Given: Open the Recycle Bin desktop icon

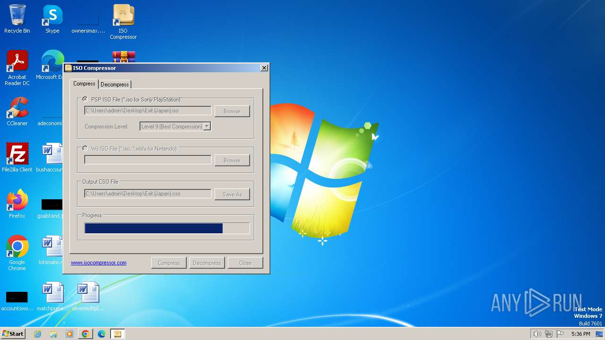Looking at the screenshot, I should 17,19.
